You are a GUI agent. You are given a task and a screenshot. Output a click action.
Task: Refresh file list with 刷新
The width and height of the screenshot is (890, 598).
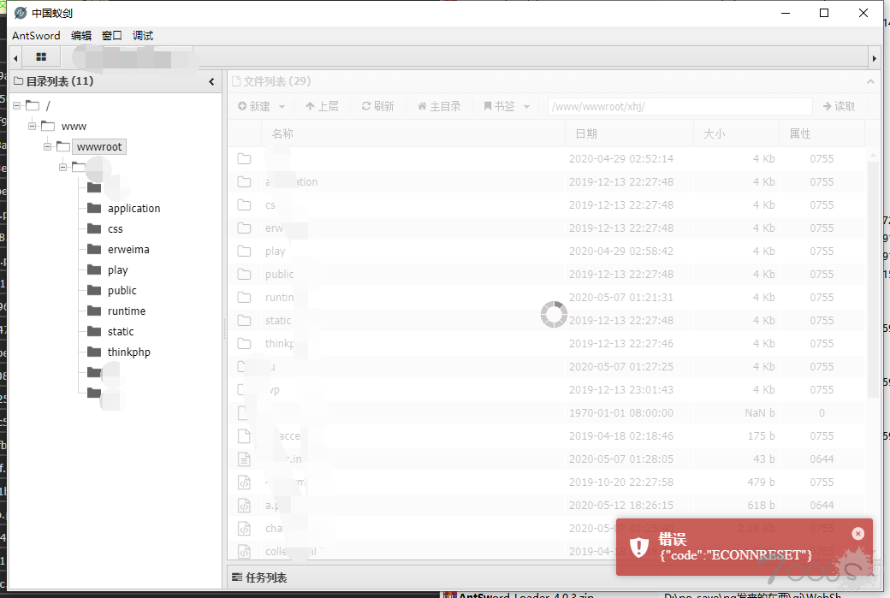[x=377, y=106]
